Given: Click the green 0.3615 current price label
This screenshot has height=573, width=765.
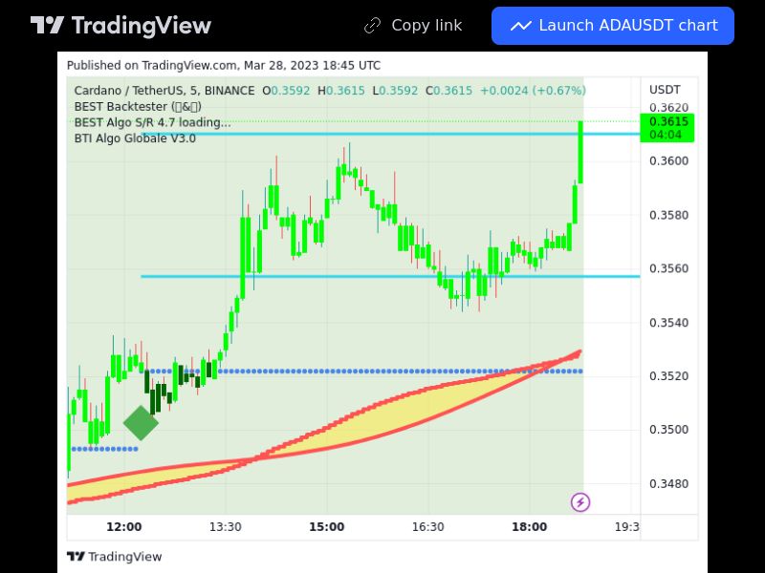Looking at the screenshot, I should [667, 128].
